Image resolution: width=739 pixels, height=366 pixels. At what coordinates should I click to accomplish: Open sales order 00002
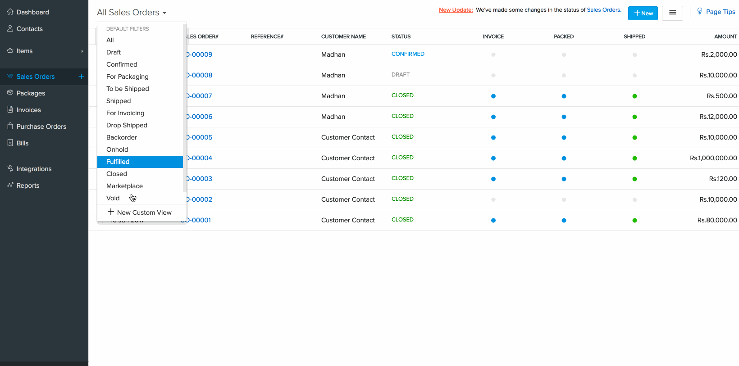pos(199,199)
